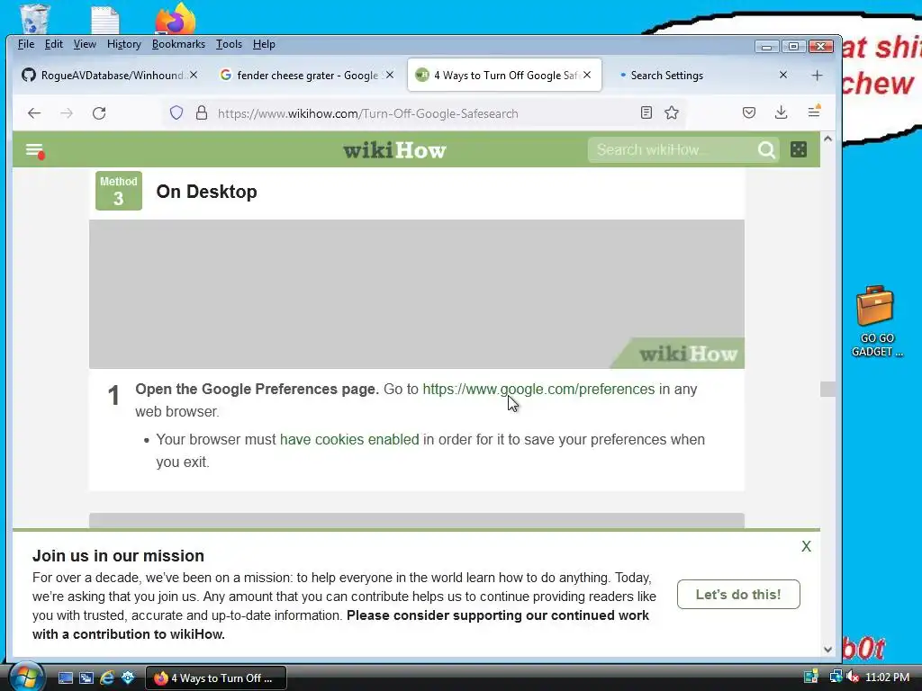Open the GO GO GADGET desktop briefcase icon
Image resolution: width=922 pixels, height=691 pixels.
coord(877,321)
